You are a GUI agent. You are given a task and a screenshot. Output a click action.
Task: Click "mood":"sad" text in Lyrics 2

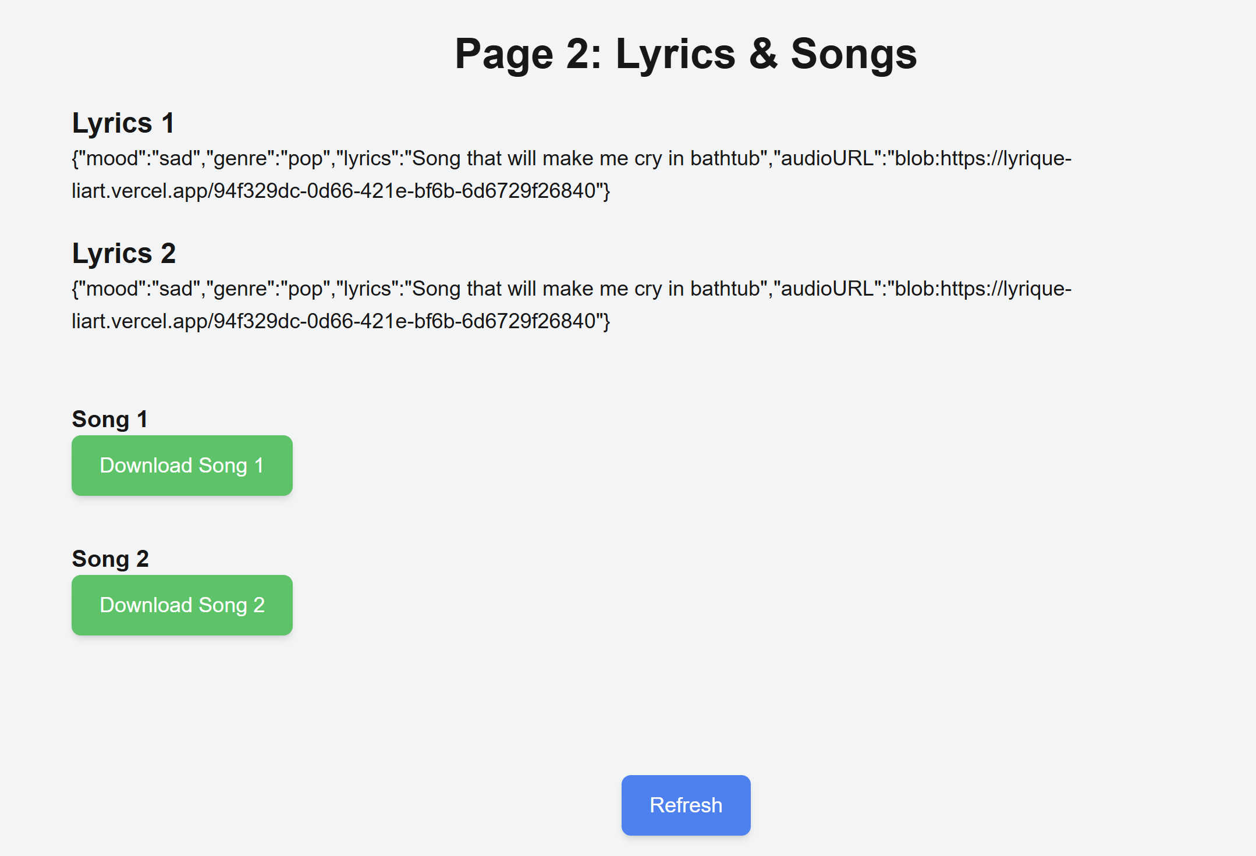click(139, 289)
